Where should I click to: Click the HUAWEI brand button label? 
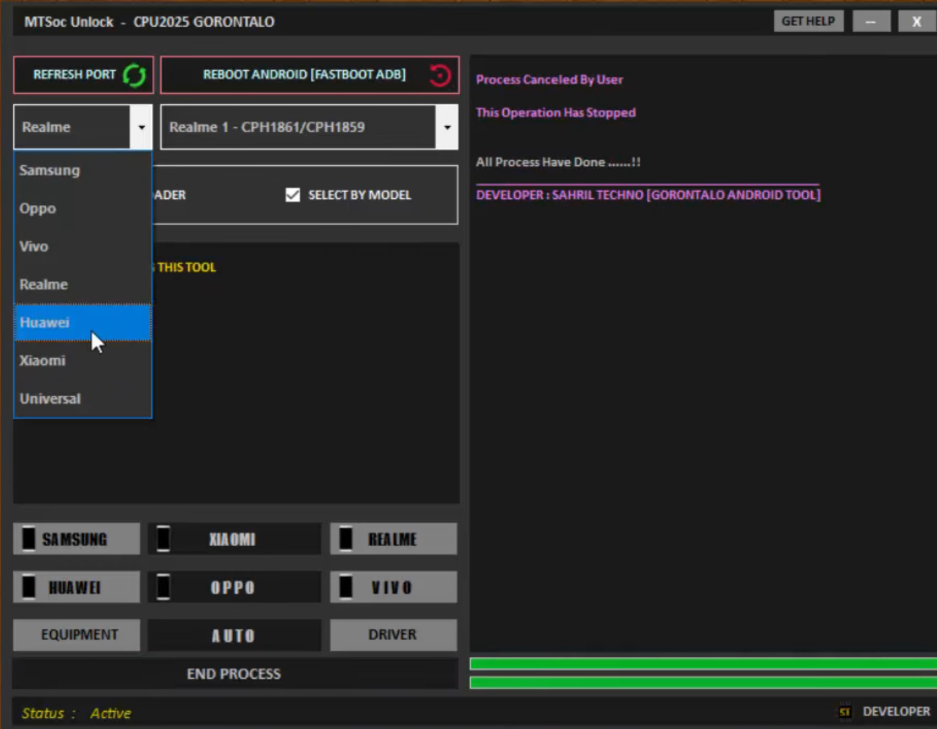coord(74,588)
